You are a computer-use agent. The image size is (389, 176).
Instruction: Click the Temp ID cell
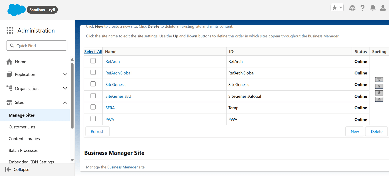tap(289, 108)
